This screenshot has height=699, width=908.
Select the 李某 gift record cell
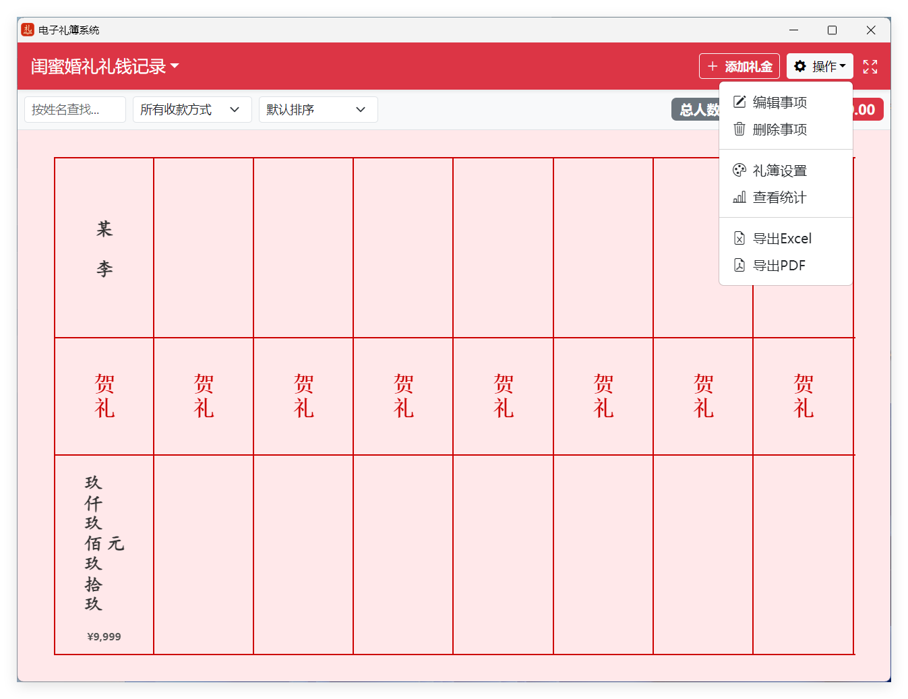(x=103, y=404)
